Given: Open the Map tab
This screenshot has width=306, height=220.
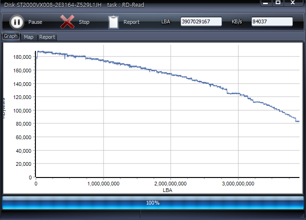Looking at the screenshot, I should [x=29, y=37].
